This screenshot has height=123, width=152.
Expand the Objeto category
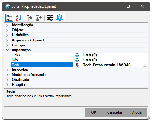click(7, 30)
